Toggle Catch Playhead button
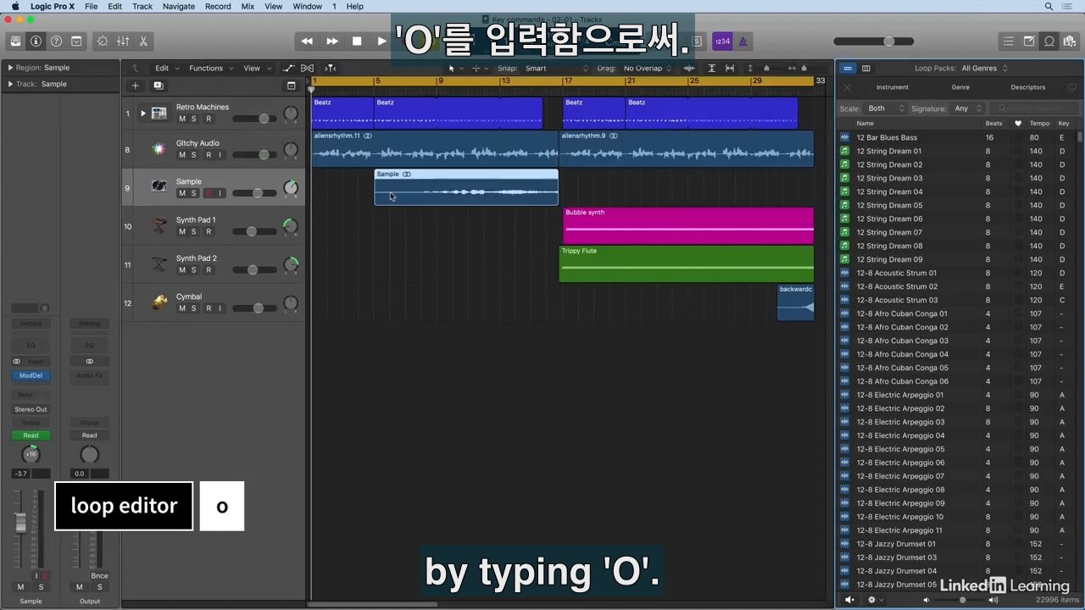 [331, 68]
